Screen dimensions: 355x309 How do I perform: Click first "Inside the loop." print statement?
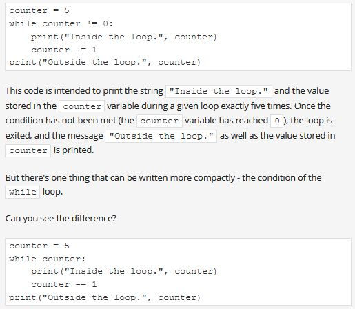(124, 37)
